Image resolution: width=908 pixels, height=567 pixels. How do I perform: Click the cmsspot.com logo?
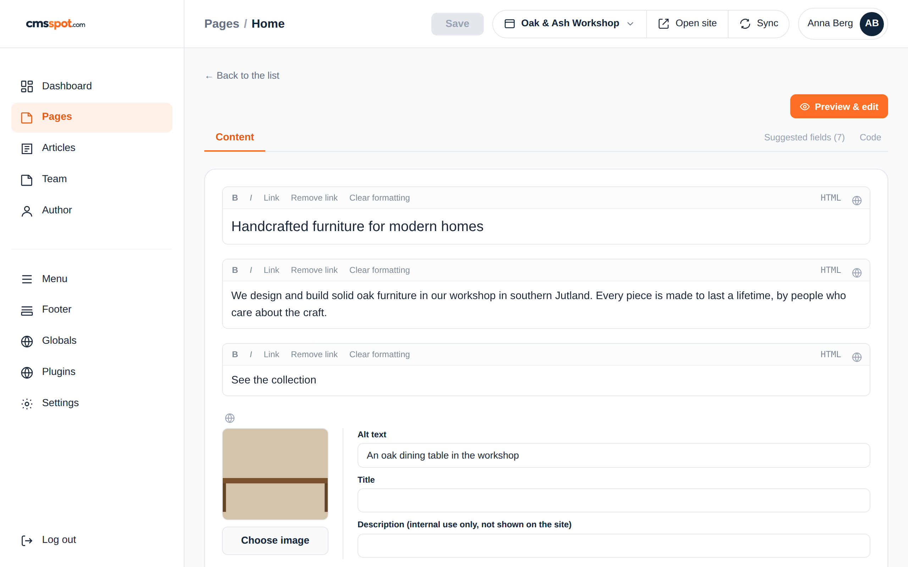click(56, 24)
